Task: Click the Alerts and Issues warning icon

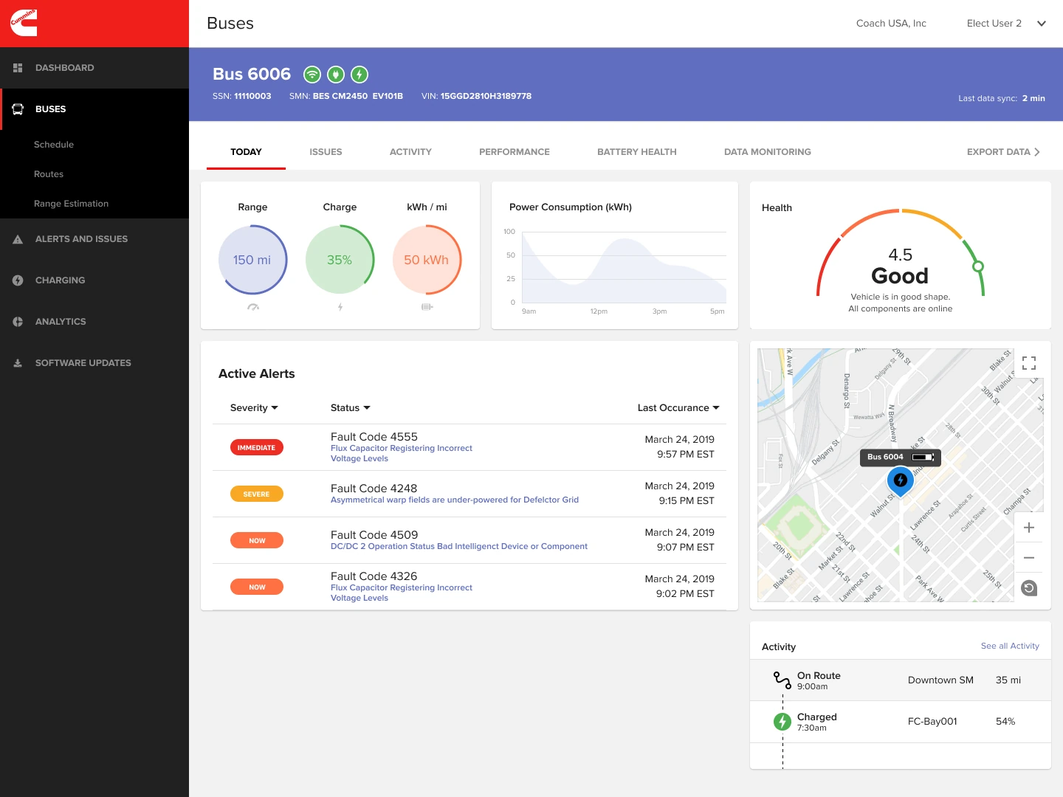Action: (x=18, y=239)
